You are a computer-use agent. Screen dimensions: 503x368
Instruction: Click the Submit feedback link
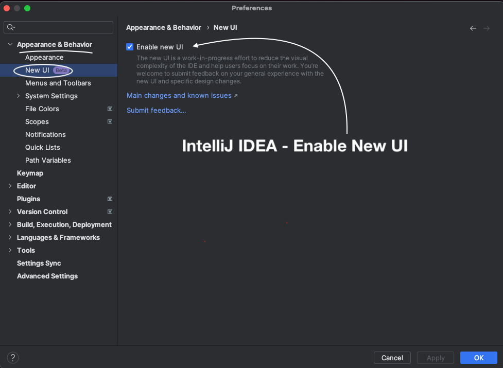point(156,110)
